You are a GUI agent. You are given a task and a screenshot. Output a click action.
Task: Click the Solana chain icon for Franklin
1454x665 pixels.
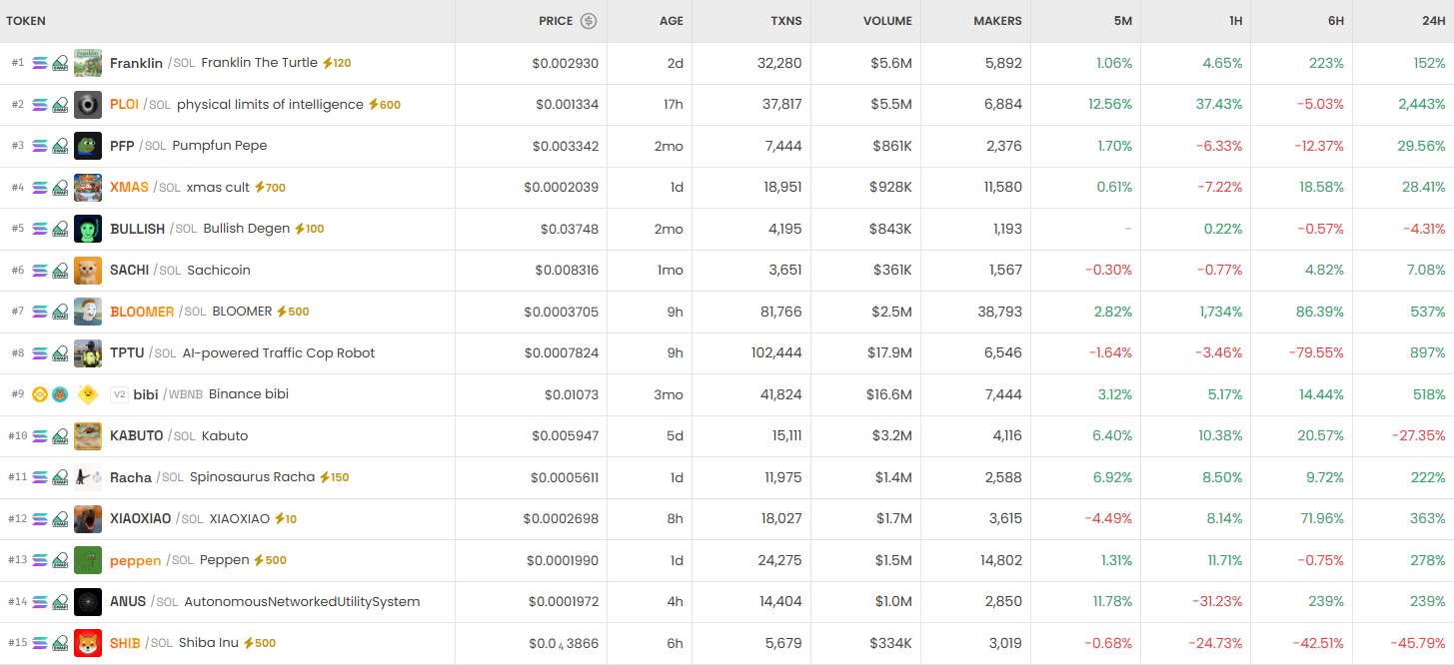(x=40, y=63)
